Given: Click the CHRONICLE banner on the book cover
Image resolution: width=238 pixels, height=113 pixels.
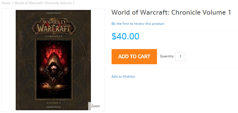Looking at the screenshot, I should [53, 36].
